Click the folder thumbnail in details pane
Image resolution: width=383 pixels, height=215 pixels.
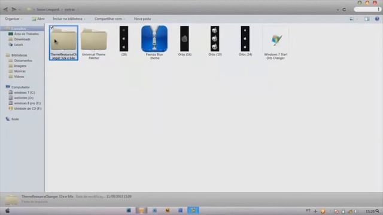pos(11,199)
